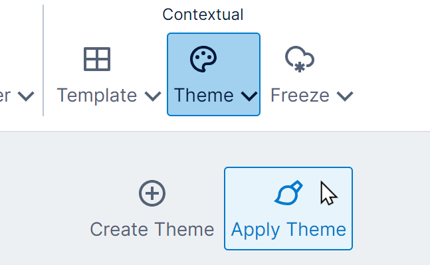
Task: Open the Freeze dropdown chevron
Action: (x=345, y=96)
